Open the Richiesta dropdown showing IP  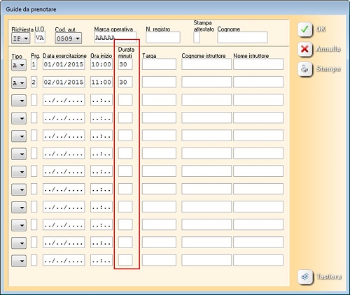[x=20, y=38]
